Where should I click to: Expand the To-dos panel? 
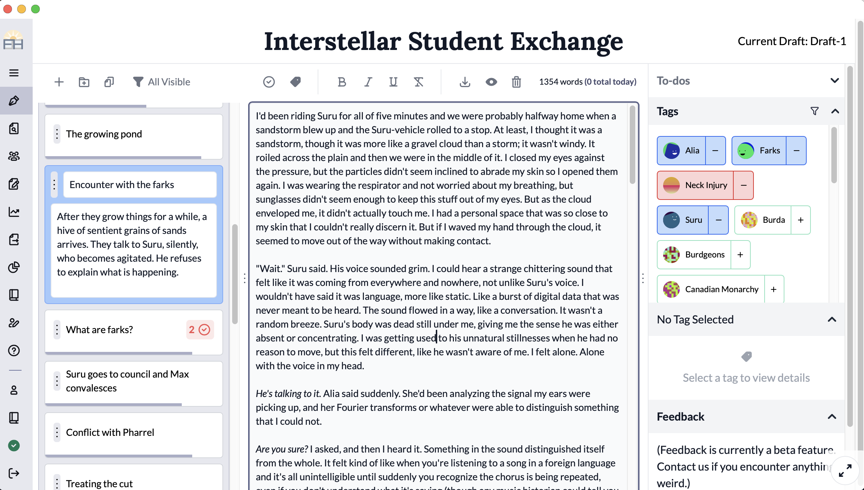point(834,81)
